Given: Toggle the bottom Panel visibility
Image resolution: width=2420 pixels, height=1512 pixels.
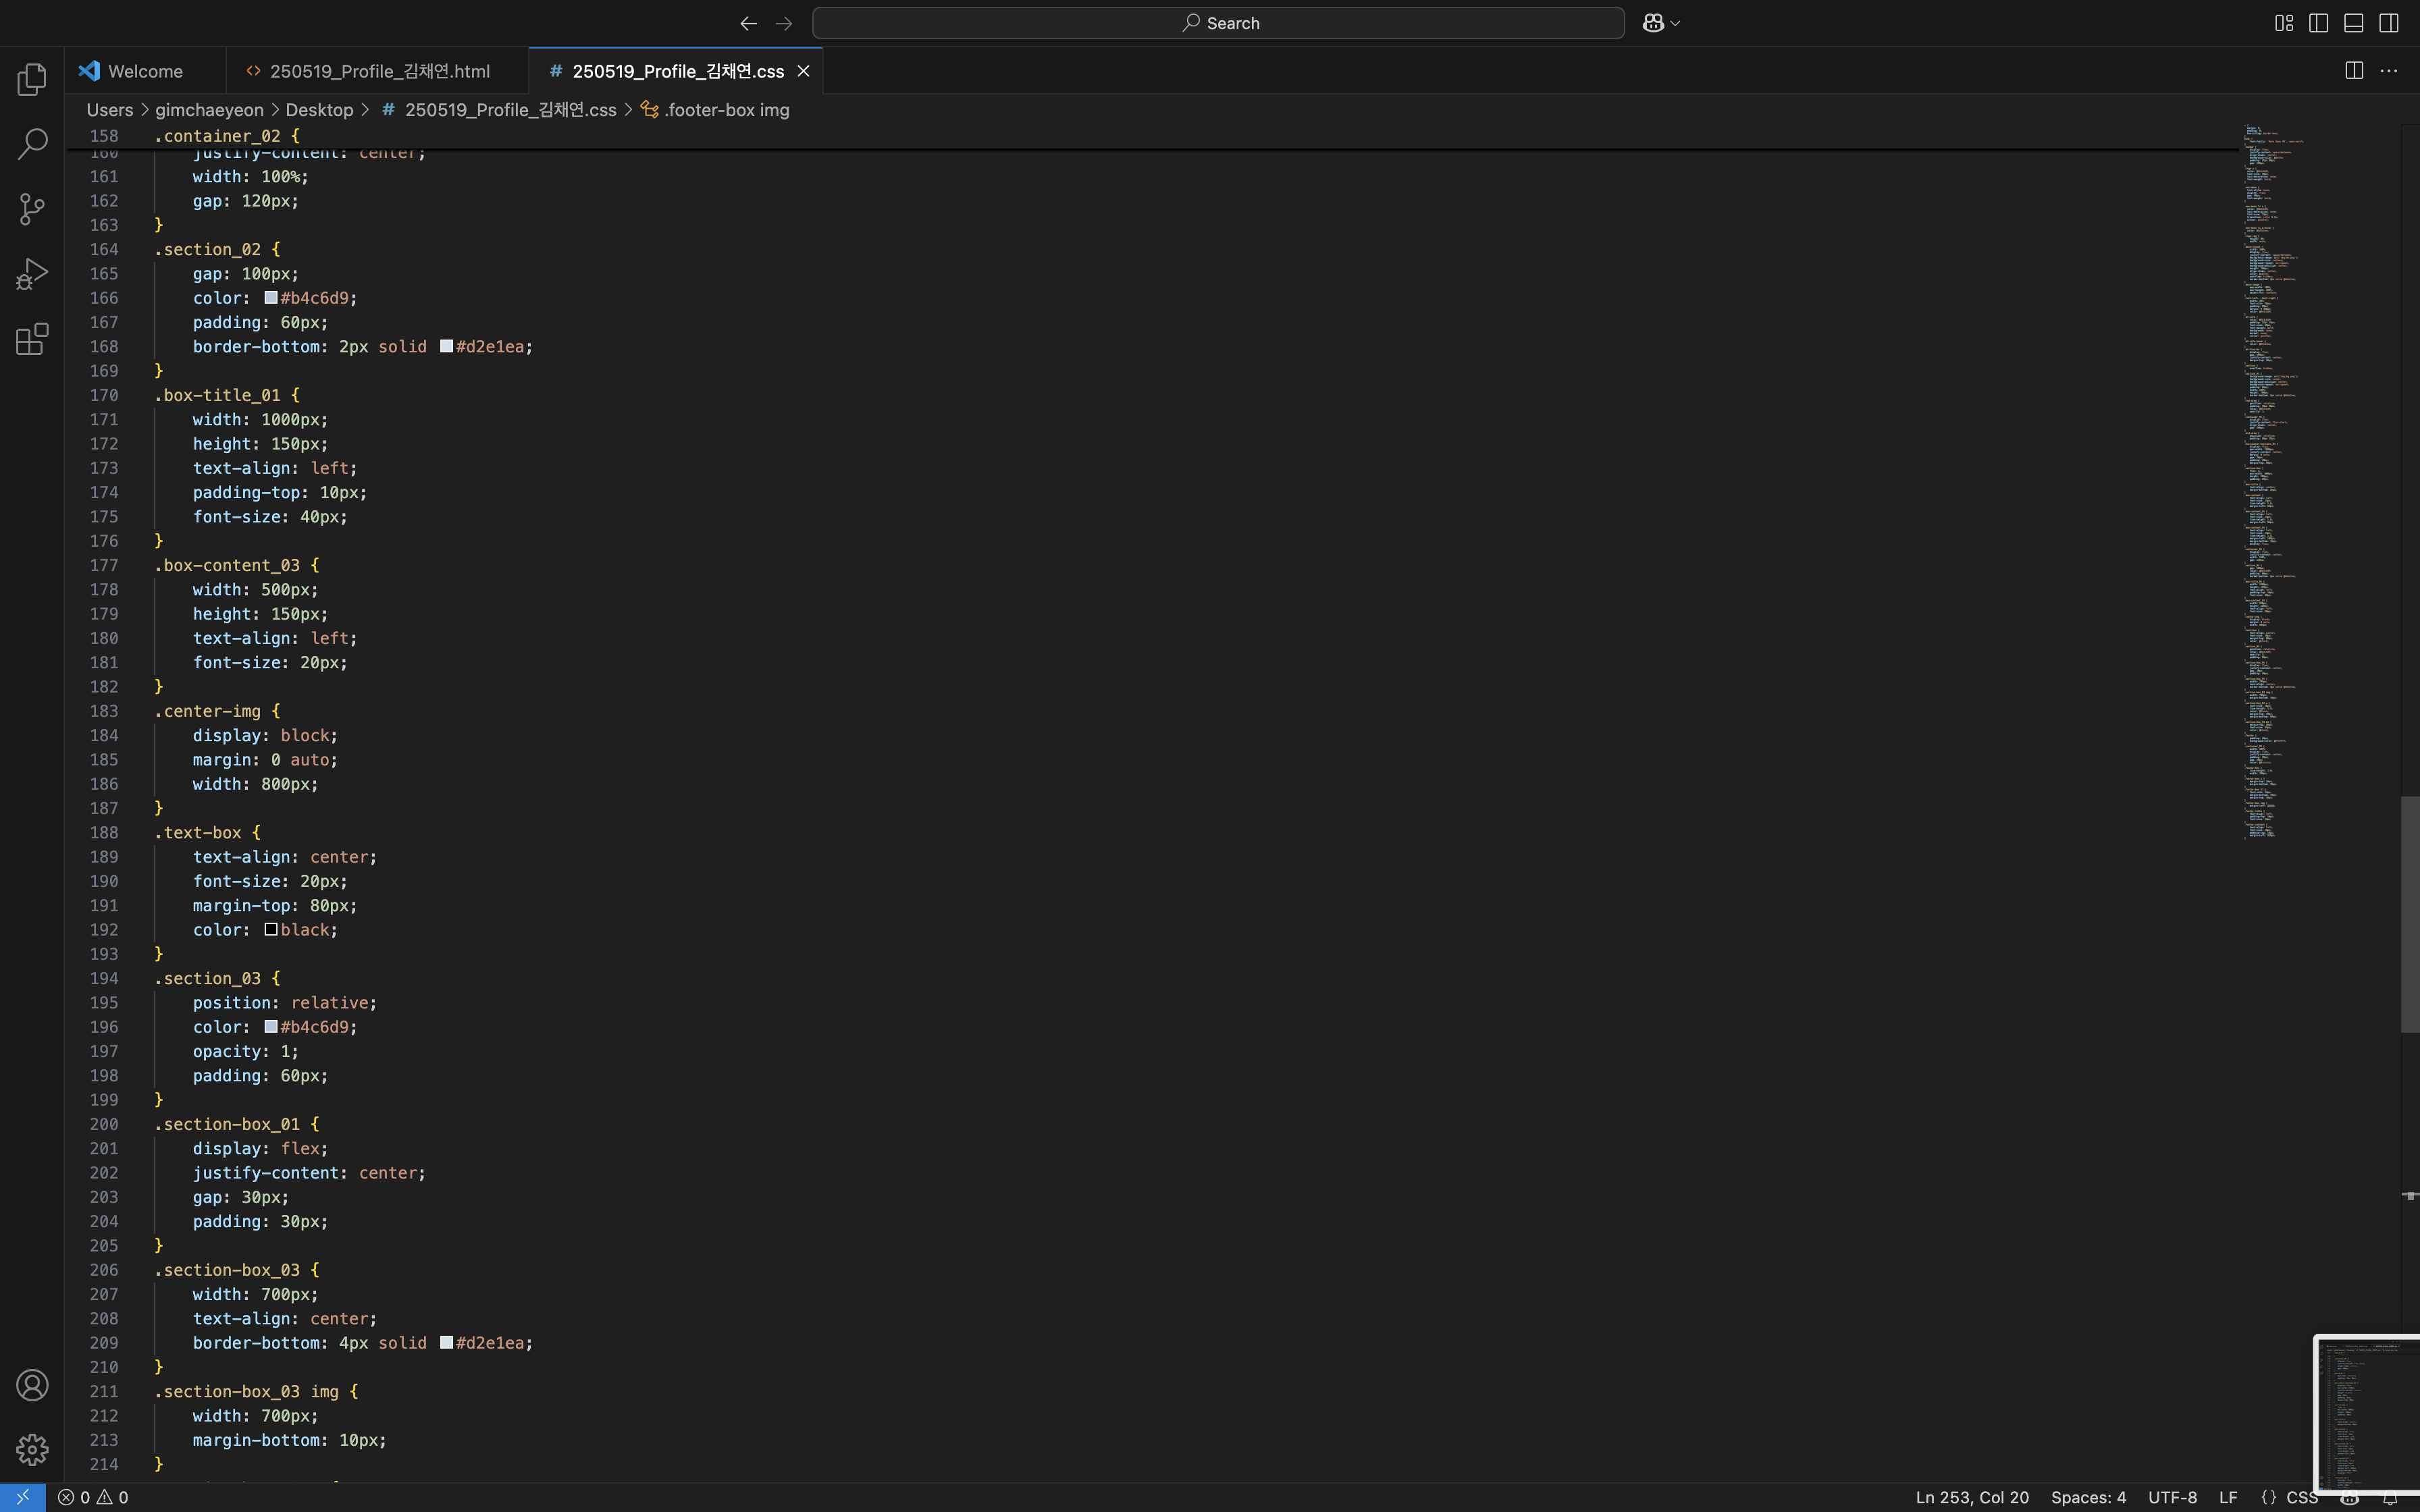Looking at the screenshot, I should pos(2353,23).
